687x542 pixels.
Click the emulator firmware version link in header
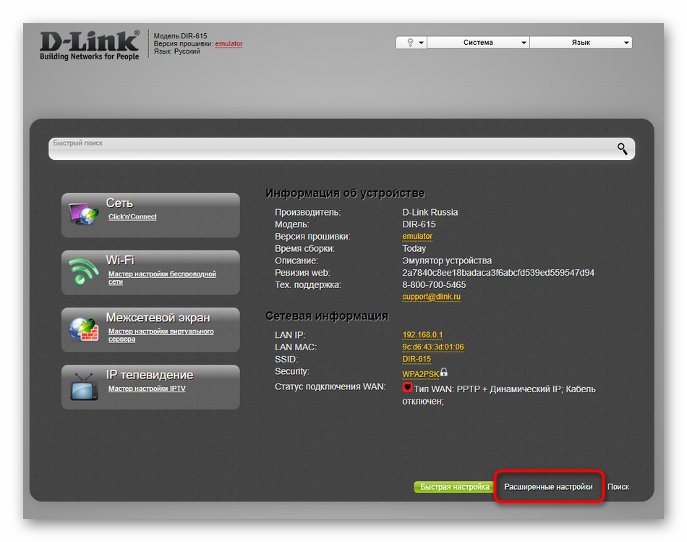[x=229, y=44]
